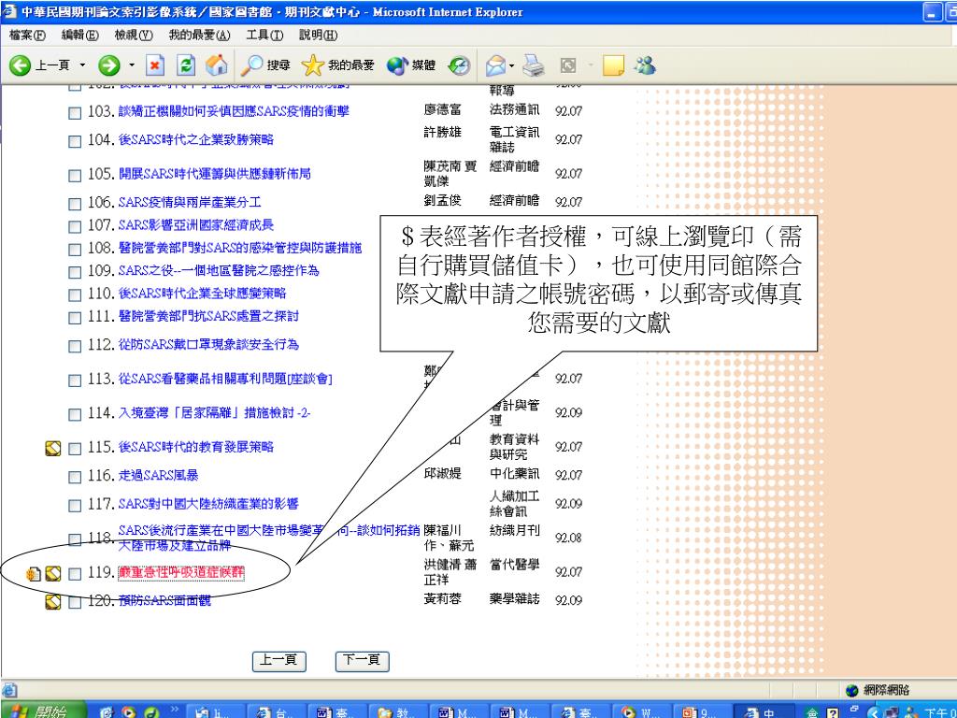The height and width of the screenshot is (718, 957).
Task: Print the page with the printer icon
Action: 533,65
